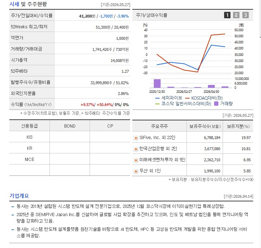The height and width of the screenshot is (248, 261).
Task: Click the 수익률 (1M/3M/6M/1Y) row label
Action: (x=31, y=105)
